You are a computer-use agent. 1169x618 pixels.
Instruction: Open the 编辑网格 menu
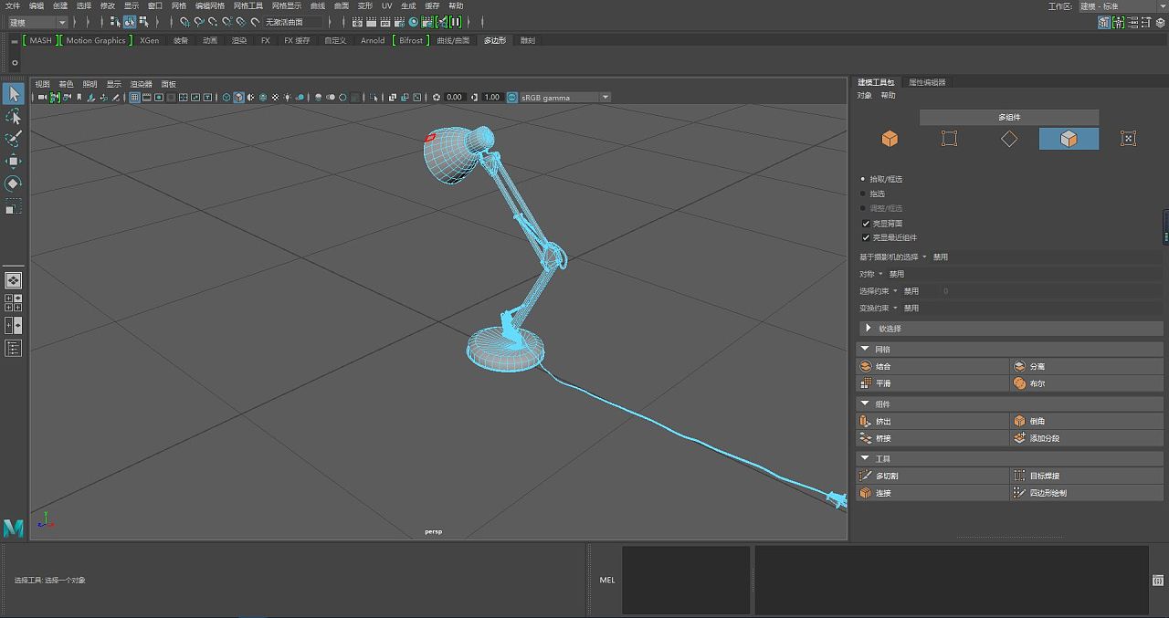pos(209,5)
